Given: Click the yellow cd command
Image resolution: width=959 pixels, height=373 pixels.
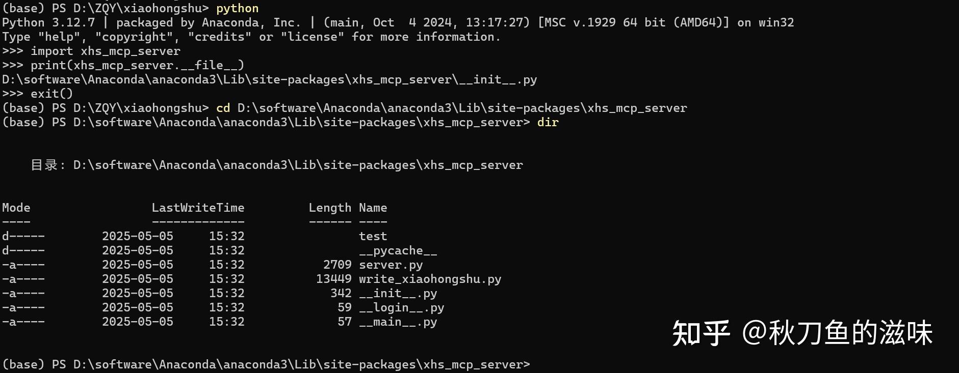Looking at the screenshot, I should click(223, 108).
